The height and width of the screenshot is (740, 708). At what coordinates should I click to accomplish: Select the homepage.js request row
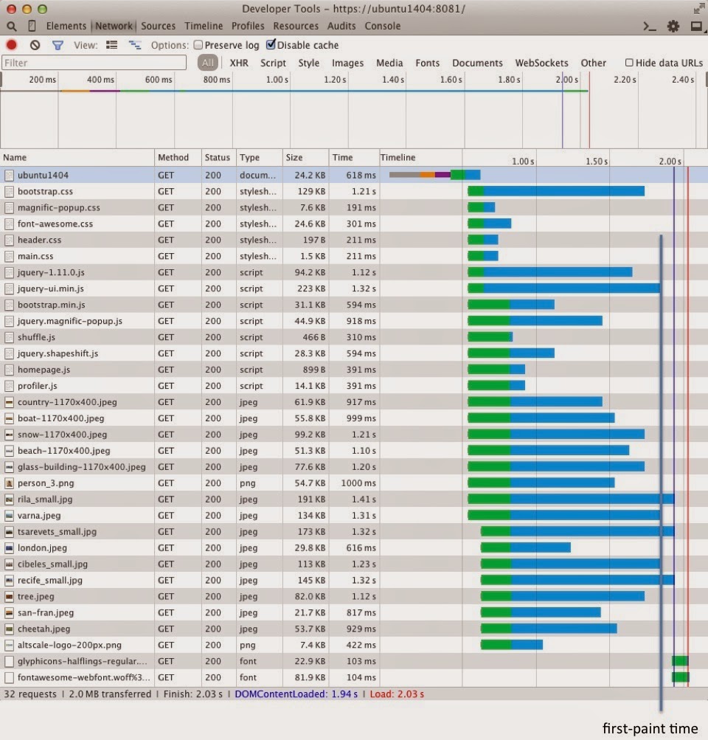click(x=354, y=370)
